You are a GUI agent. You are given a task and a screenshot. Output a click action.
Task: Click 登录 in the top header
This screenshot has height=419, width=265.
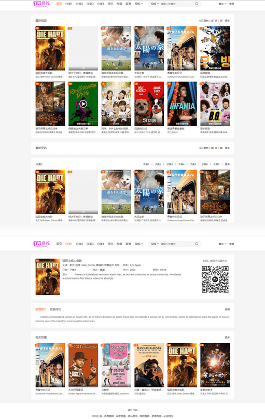coord(232,4)
